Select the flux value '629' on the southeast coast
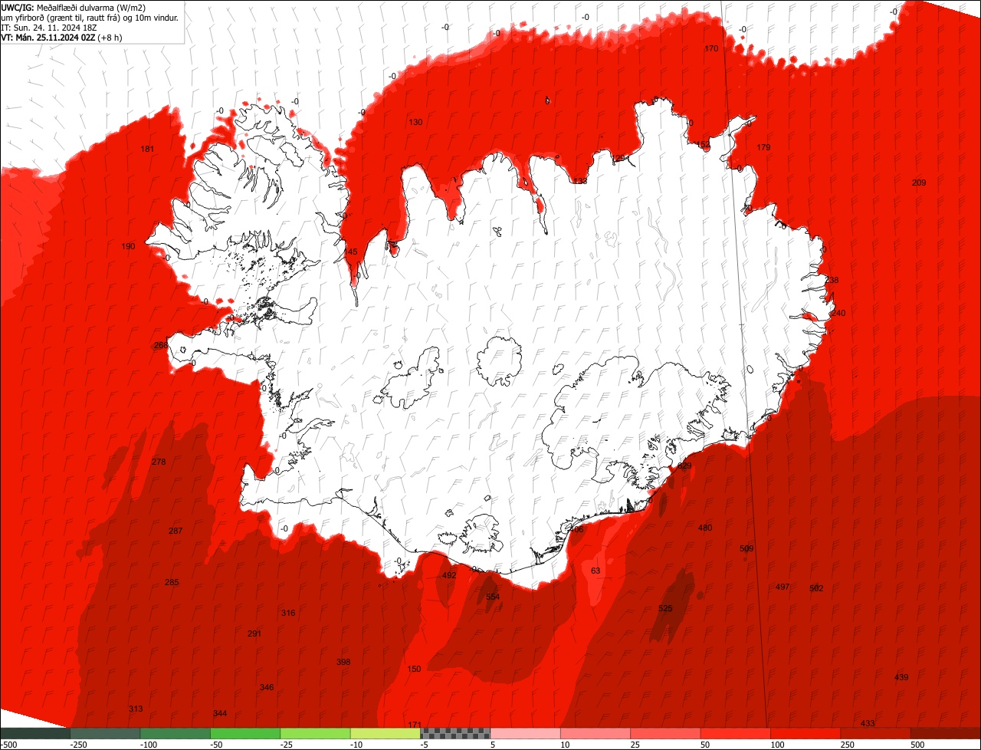This screenshot has height=750, width=981. pos(685,465)
